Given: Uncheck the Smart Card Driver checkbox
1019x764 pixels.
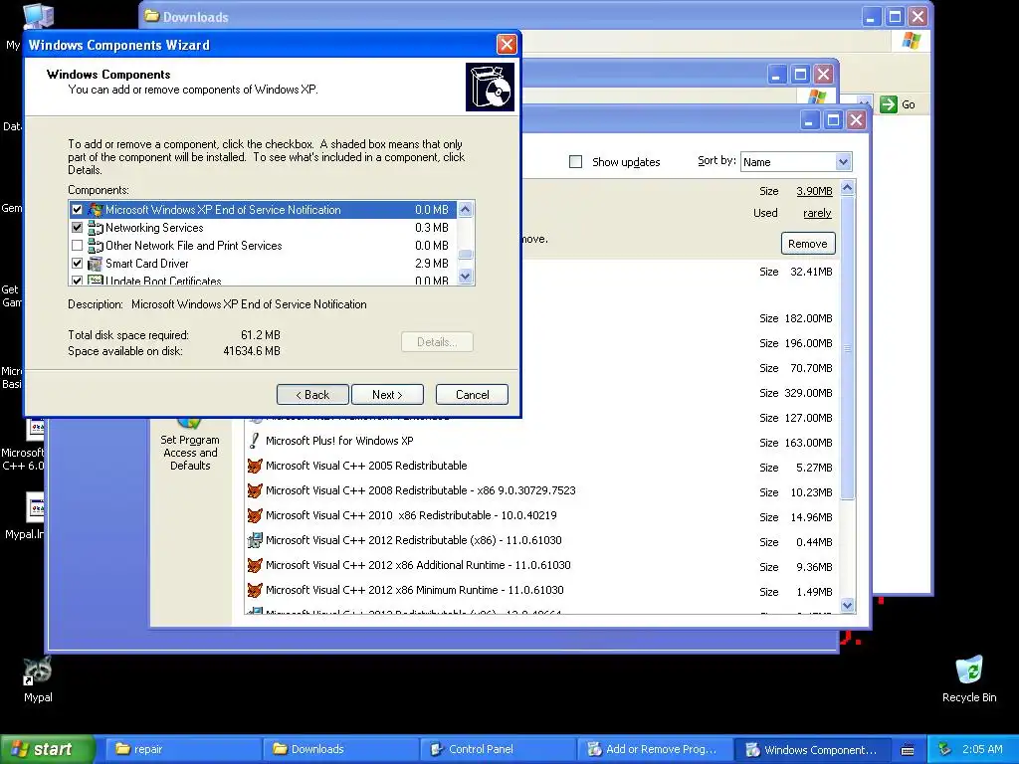Looking at the screenshot, I should coord(78,264).
